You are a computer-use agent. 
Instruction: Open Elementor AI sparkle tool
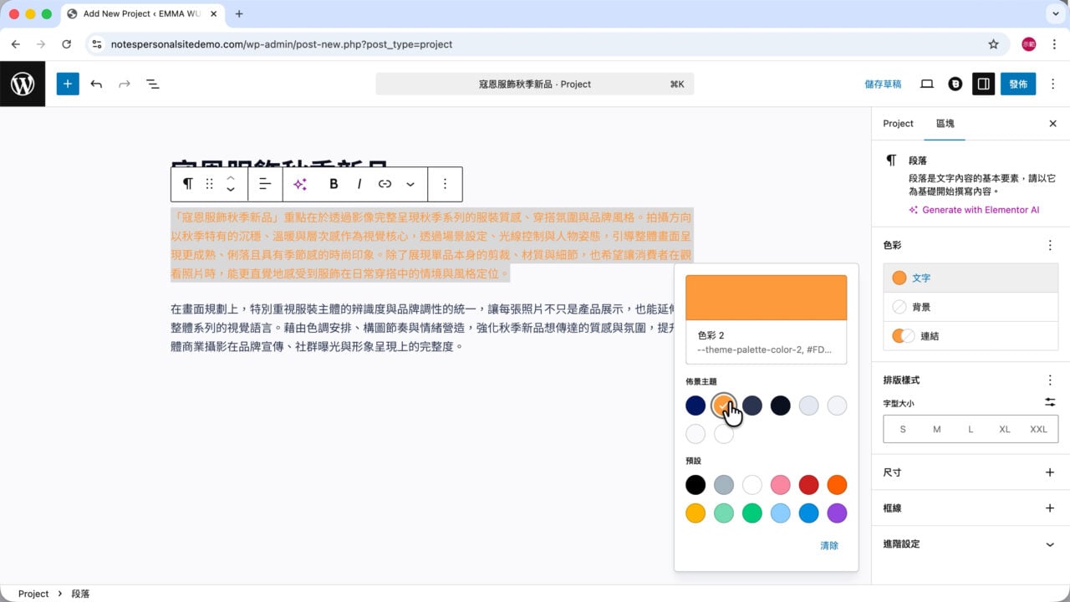pos(300,184)
